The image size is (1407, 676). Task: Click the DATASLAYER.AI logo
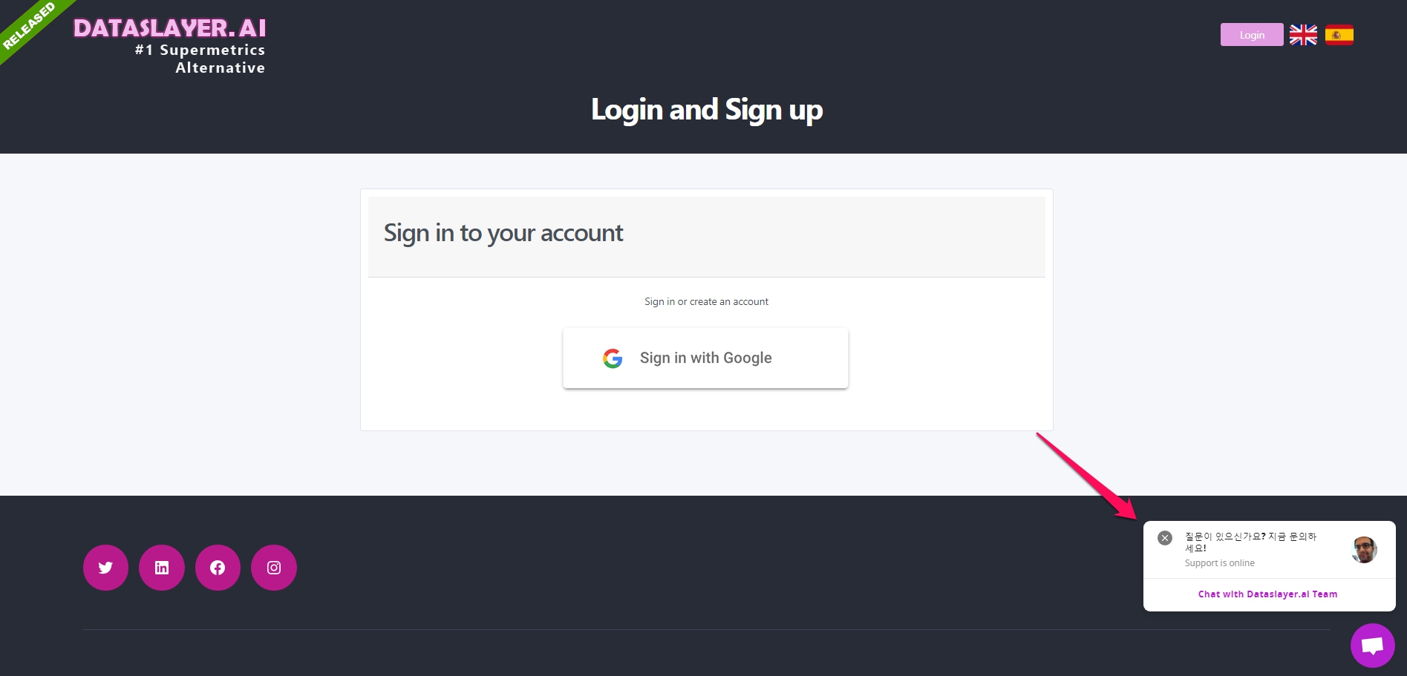[x=170, y=28]
